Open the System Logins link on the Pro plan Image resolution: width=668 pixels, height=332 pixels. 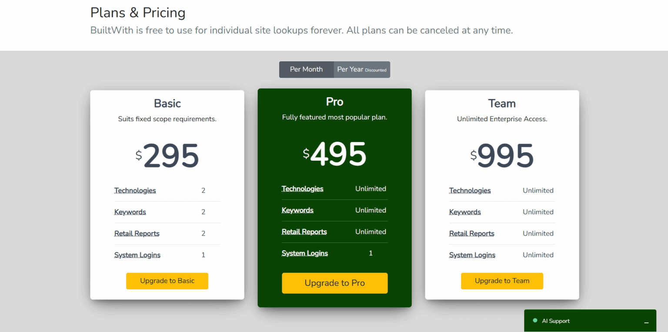305,253
